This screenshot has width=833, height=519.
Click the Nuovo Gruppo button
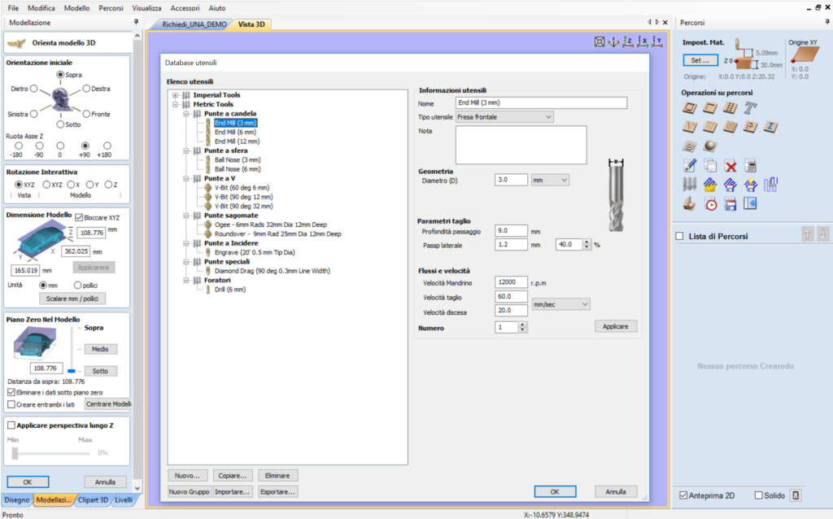point(190,491)
